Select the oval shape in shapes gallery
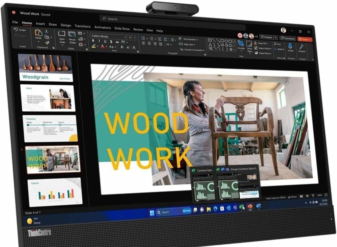The width and height of the screenshot is (337, 247). [226, 41]
